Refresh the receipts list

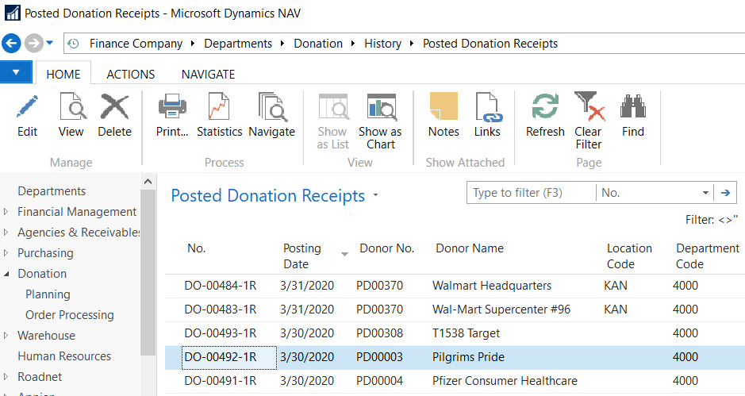(545, 106)
